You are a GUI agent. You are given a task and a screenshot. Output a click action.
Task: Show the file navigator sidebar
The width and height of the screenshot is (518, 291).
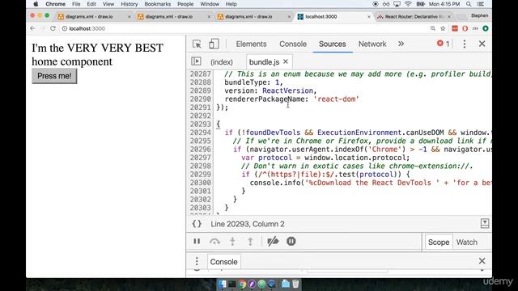196,61
